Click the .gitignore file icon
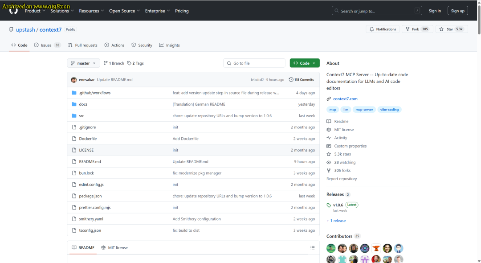The image size is (481, 263). [74, 127]
